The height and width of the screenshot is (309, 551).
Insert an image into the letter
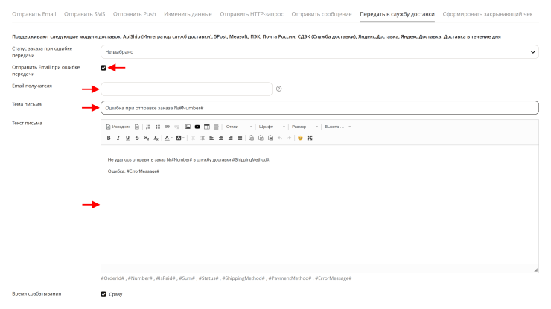coord(188,127)
